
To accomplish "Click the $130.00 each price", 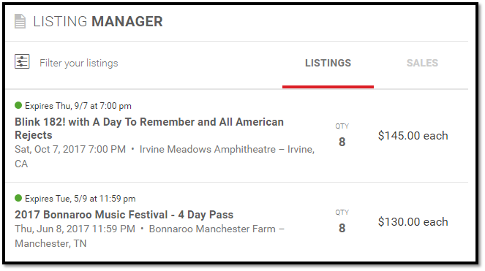I will click(413, 221).
